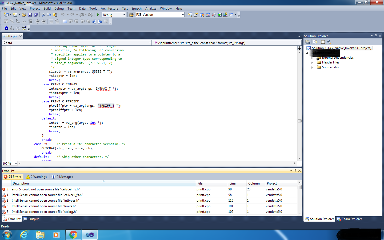Toggle auto-hide pin on Error List panel

coord(295,171)
